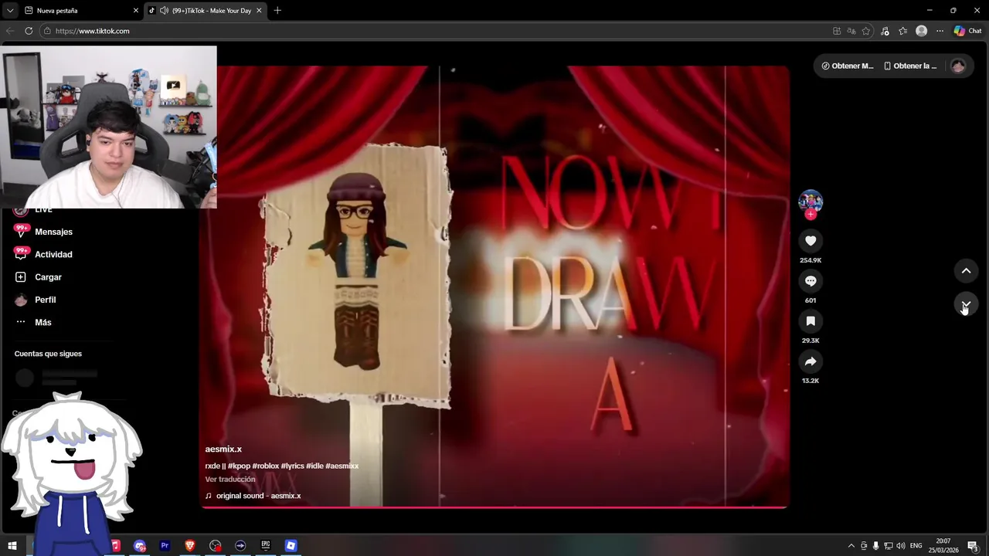Open Cargar upload option
This screenshot has height=556, width=989.
[48, 276]
